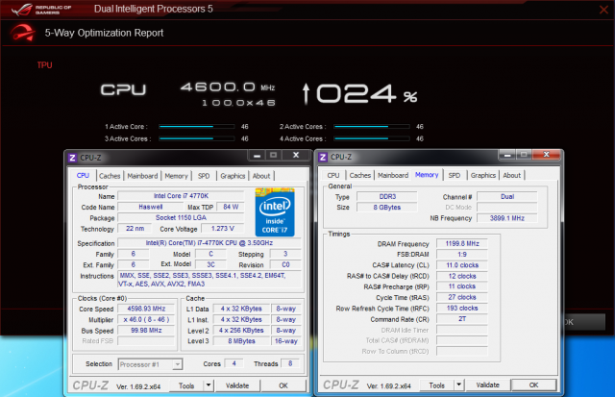615x397 pixels.
Task: Click the left CPU-Z window title icon
Action: 72,158
